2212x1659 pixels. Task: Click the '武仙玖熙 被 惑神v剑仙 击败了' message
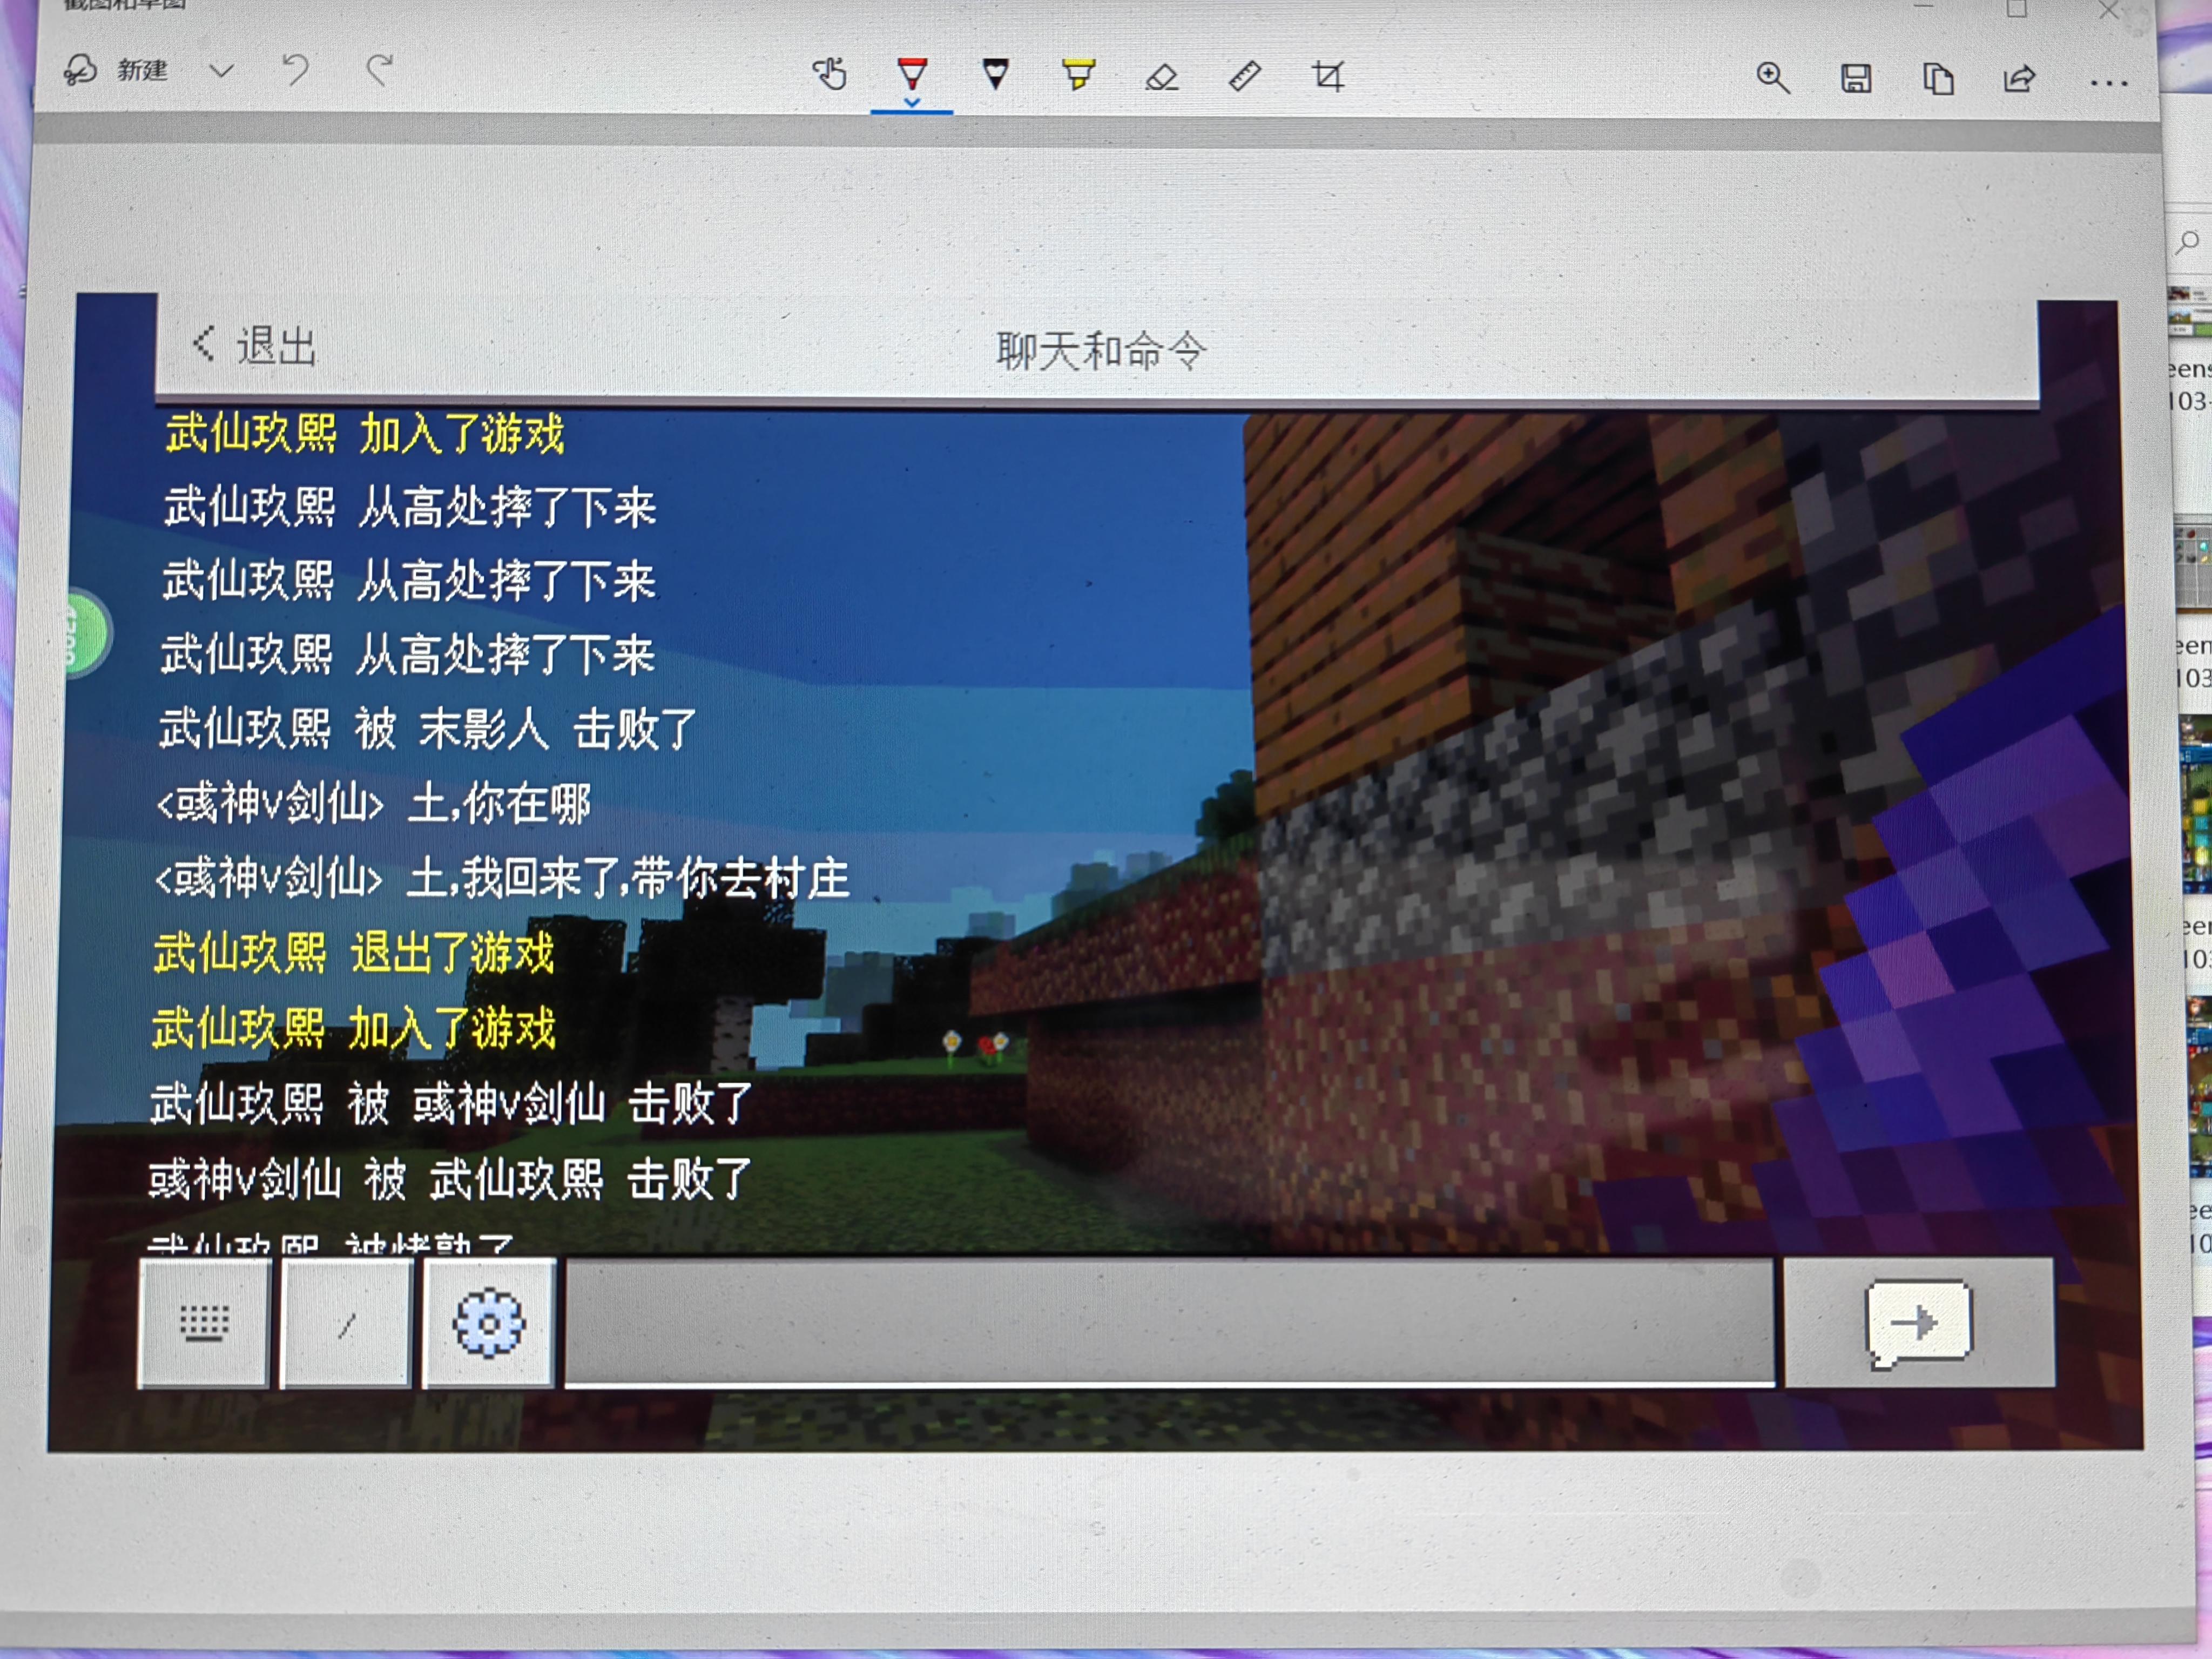tap(451, 1104)
